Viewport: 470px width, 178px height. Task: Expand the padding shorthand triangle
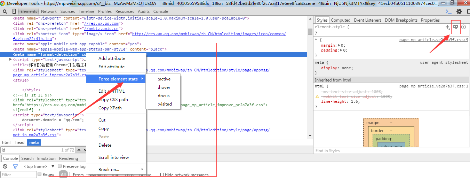(341, 50)
